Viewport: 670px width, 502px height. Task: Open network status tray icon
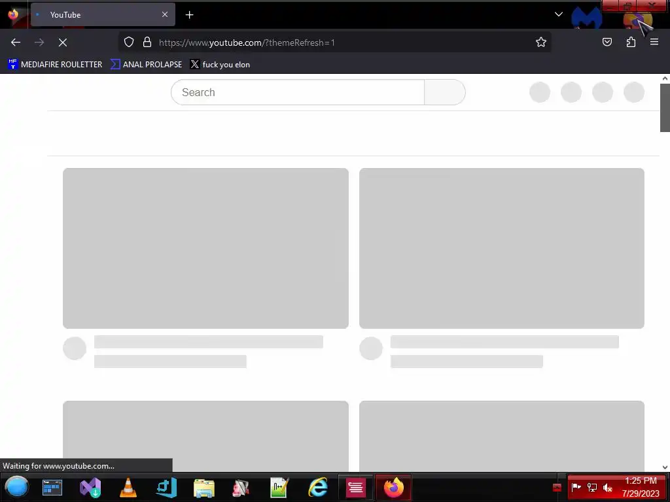point(591,487)
